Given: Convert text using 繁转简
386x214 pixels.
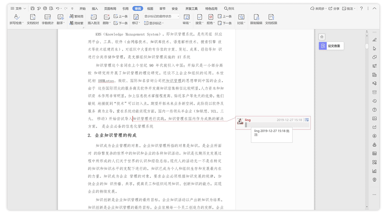Looking at the screenshot, I should (77, 16).
